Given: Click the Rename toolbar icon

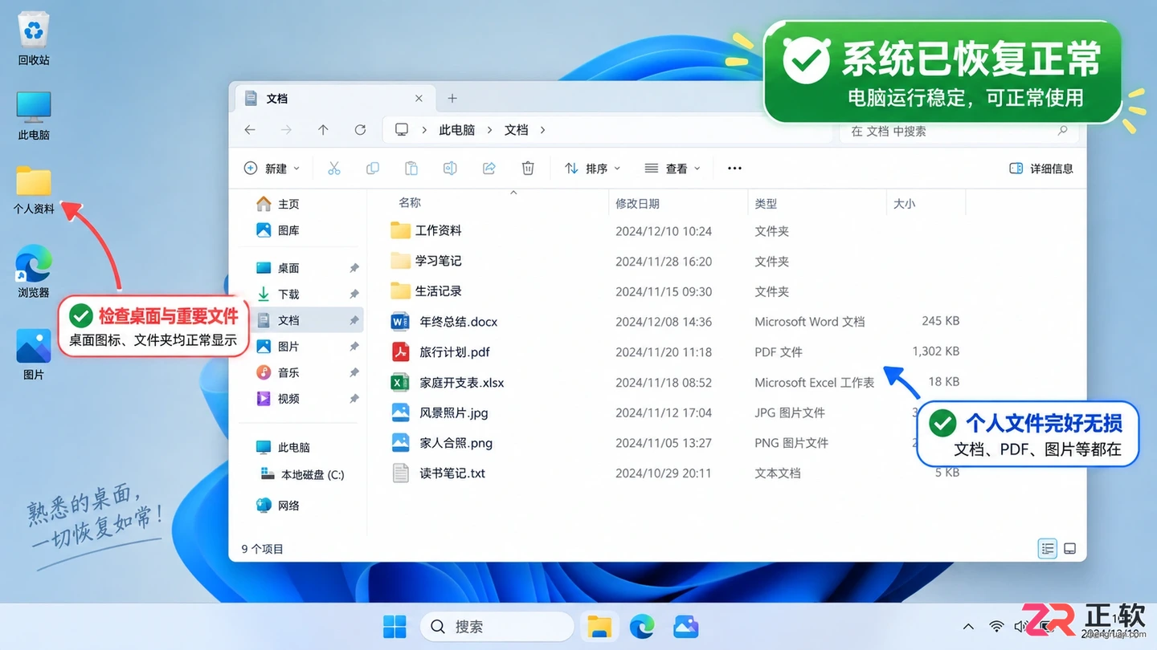Looking at the screenshot, I should 450,169.
